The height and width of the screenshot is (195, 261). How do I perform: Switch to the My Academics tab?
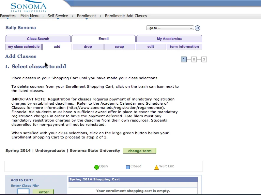[169, 39]
